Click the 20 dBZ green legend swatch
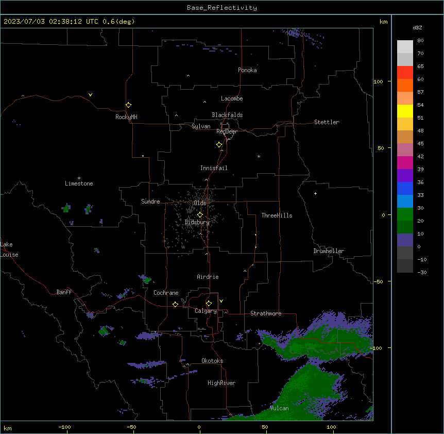 coord(405,227)
